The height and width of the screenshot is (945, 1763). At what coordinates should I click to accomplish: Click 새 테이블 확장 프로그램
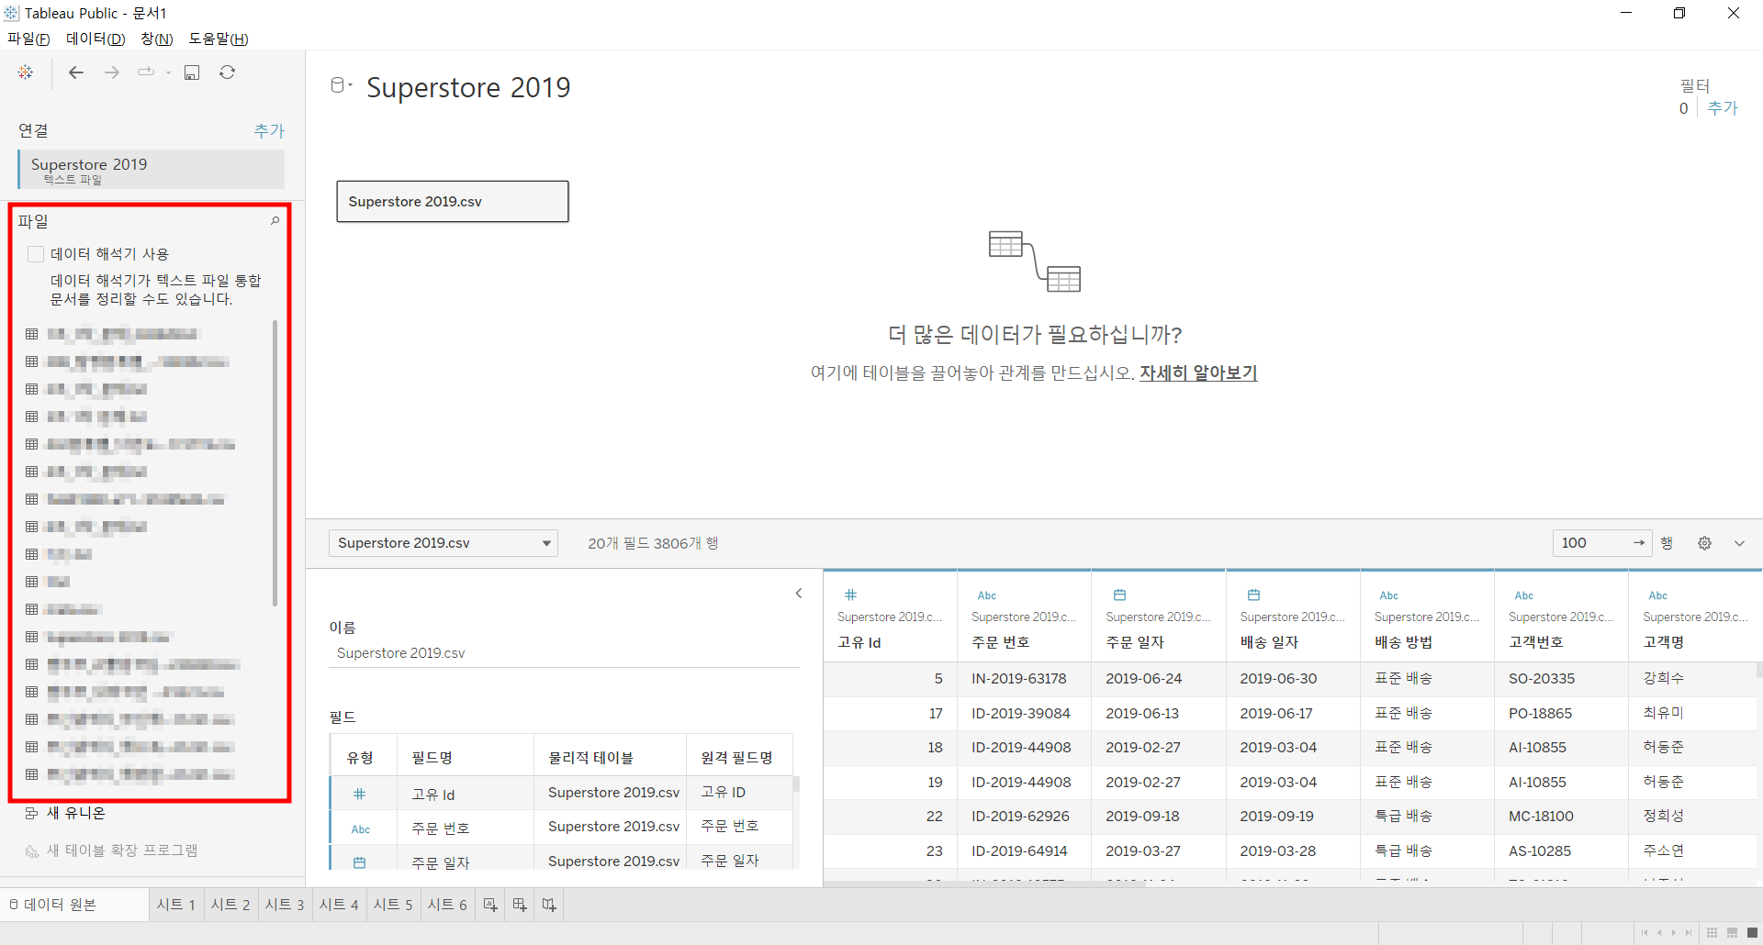pos(122,850)
